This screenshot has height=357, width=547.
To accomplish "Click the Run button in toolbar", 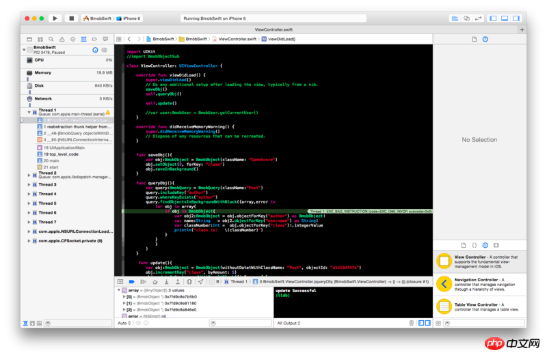I will (x=55, y=18).
